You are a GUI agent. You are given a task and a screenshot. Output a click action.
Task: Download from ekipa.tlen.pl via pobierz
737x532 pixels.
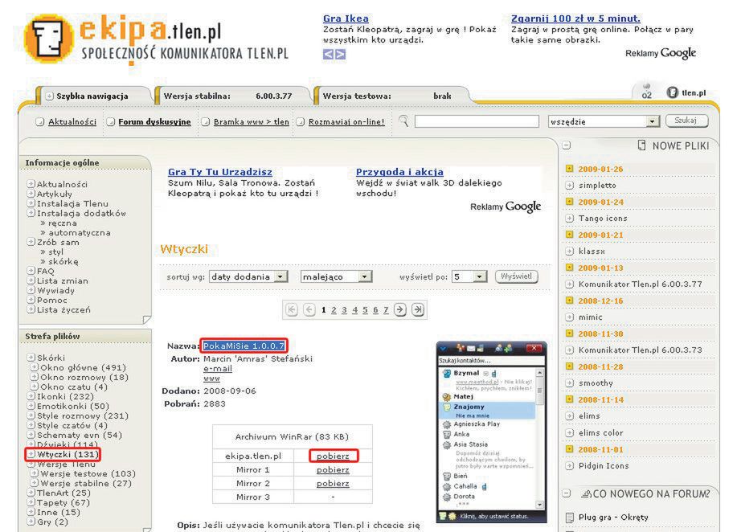[333, 456]
